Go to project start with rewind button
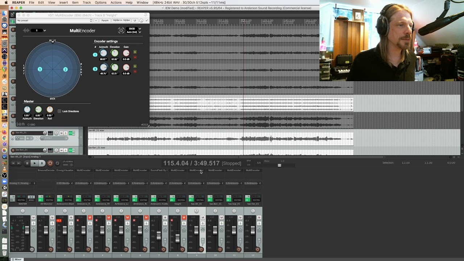This screenshot has width=464, height=261. (x=13, y=163)
